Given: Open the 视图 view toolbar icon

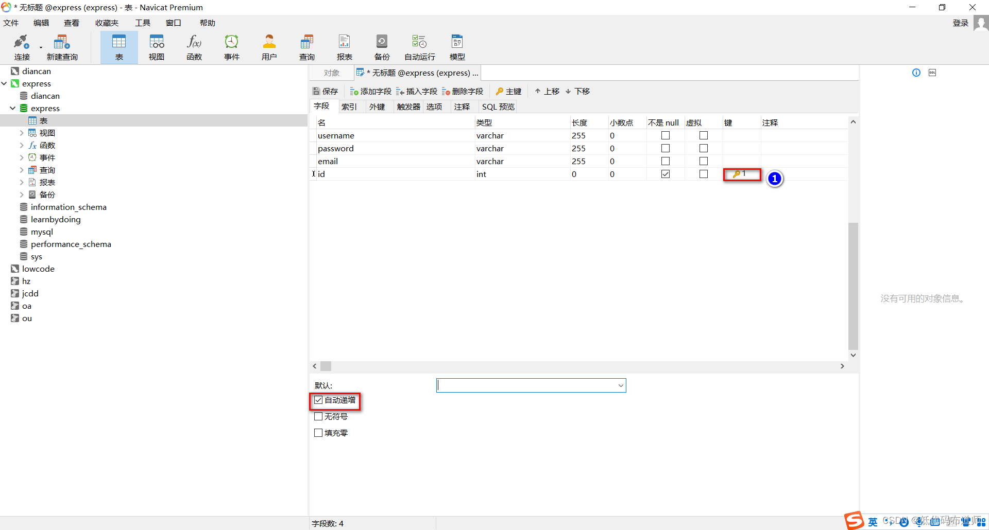Looking at the screenshot, I should (157, 47).
